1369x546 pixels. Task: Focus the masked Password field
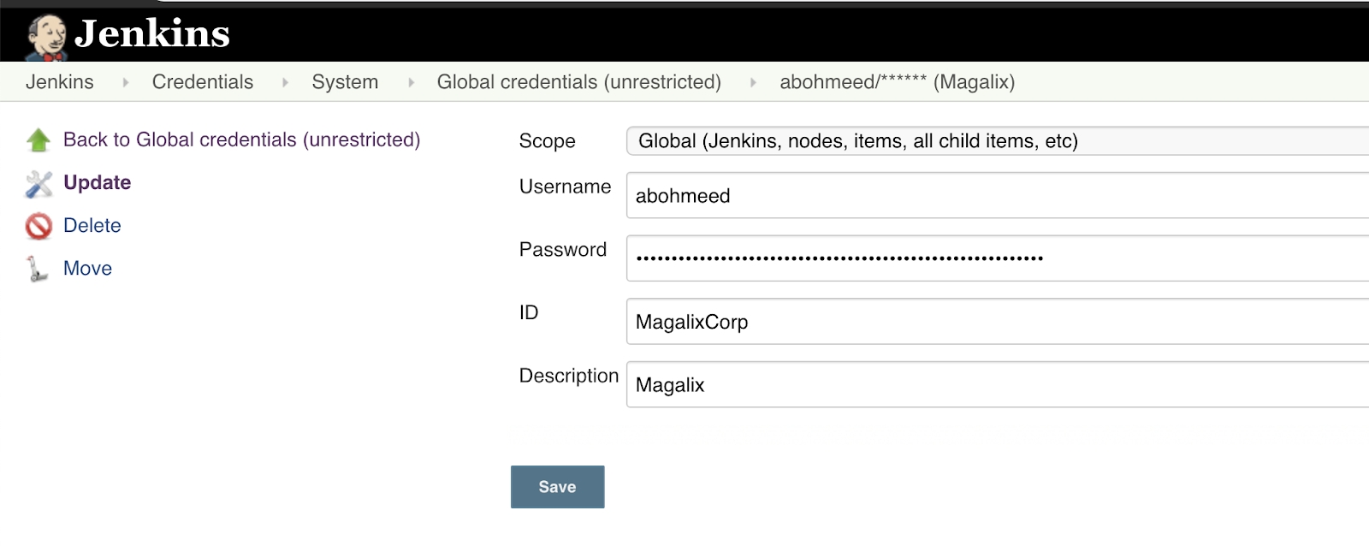(x=998, y=258)
